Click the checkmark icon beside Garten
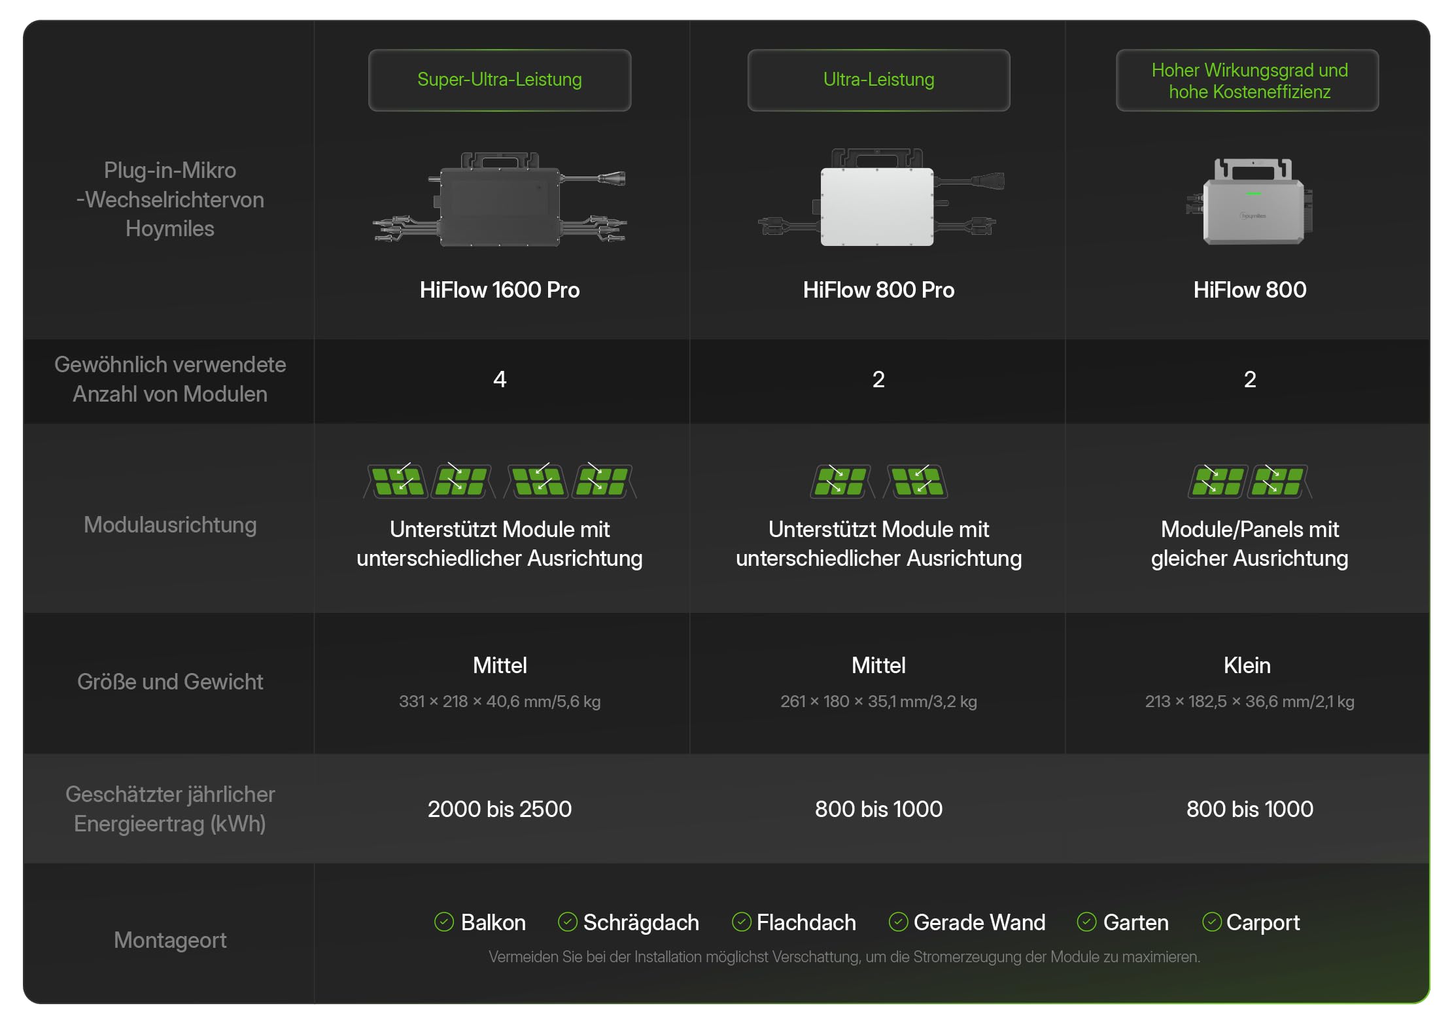Viewport: 1454px width, 1025px height. [1086, 922]
